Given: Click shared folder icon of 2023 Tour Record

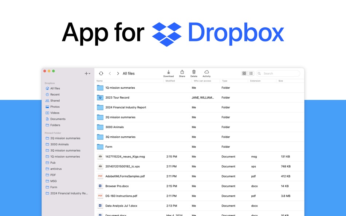Looking at the screenshot, I should pyautogui.click(x=100, y=98).
